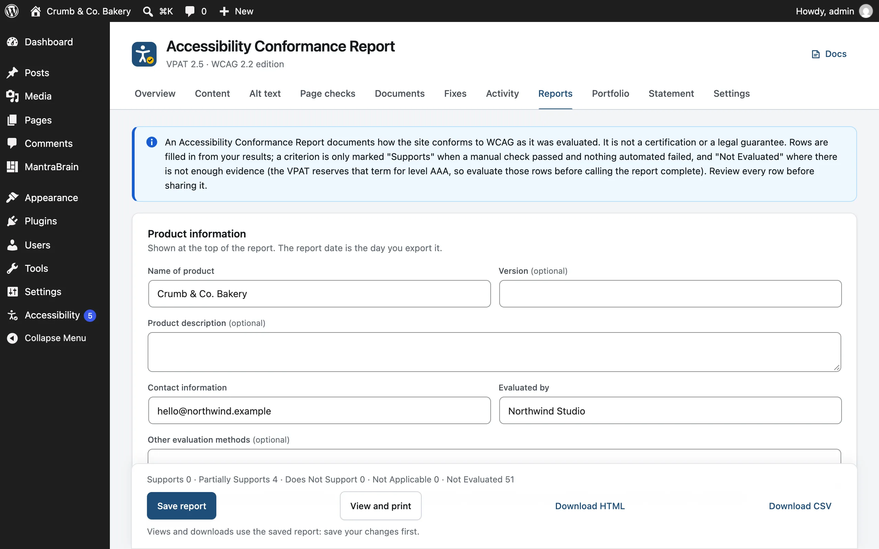The image size is (879, 549).
Task: Focus the Product description textarea
Action: (494, 352)
